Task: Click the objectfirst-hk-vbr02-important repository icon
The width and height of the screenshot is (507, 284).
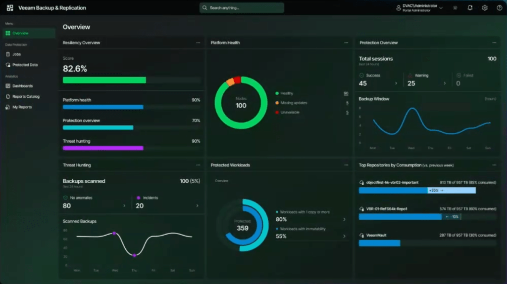Action: 362,182
